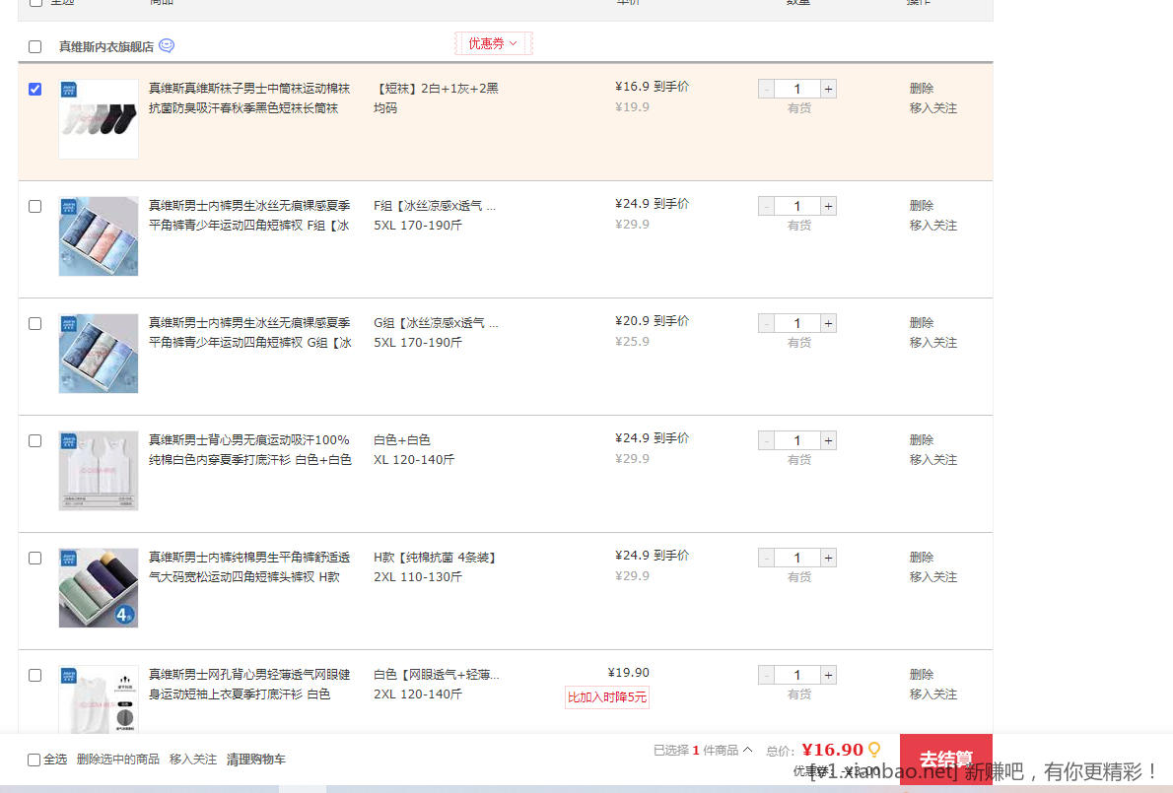Open socks product title 真维斯真维斯袜子男士中筒袜
Image resolution: width=1173 pixels, height=793 pixels.
coord(249,98)
